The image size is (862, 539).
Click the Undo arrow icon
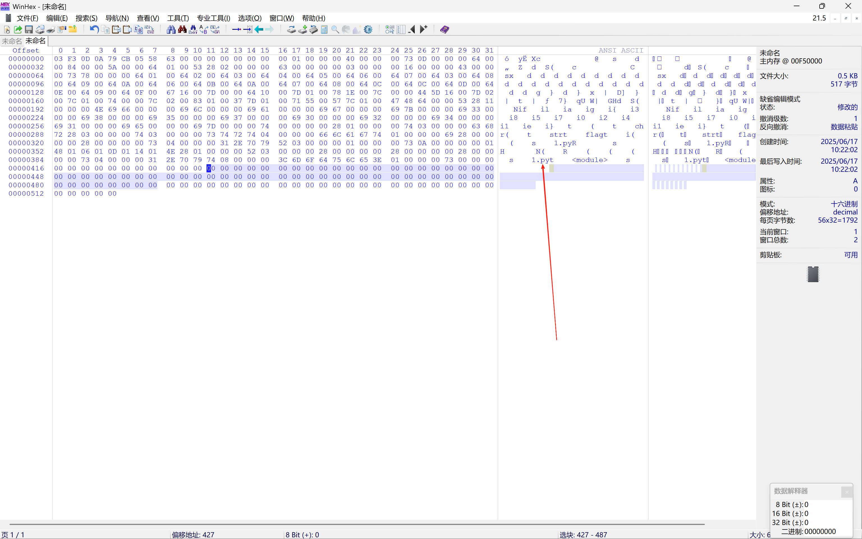pos(94,29)
